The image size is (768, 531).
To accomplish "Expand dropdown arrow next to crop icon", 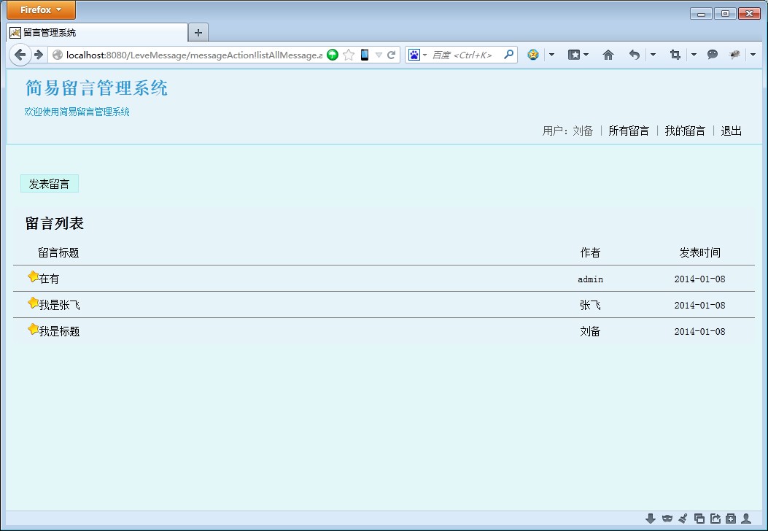I will pos(694,55).
